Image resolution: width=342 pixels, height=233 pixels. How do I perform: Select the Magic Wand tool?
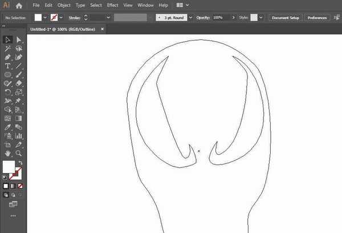pyautogui.click(x=8, y=49)
